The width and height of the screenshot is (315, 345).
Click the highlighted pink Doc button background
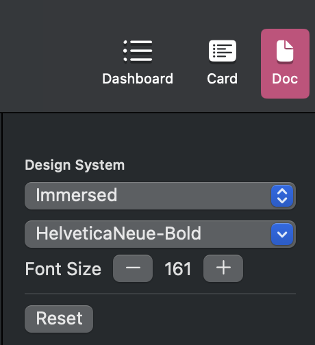pos(285,64)
